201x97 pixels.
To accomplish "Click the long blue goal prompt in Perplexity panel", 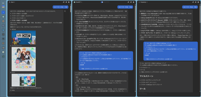I will pos(171,51).
